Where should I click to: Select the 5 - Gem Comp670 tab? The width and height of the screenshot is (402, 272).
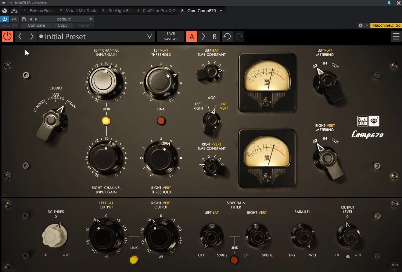(x=198, y=11)
